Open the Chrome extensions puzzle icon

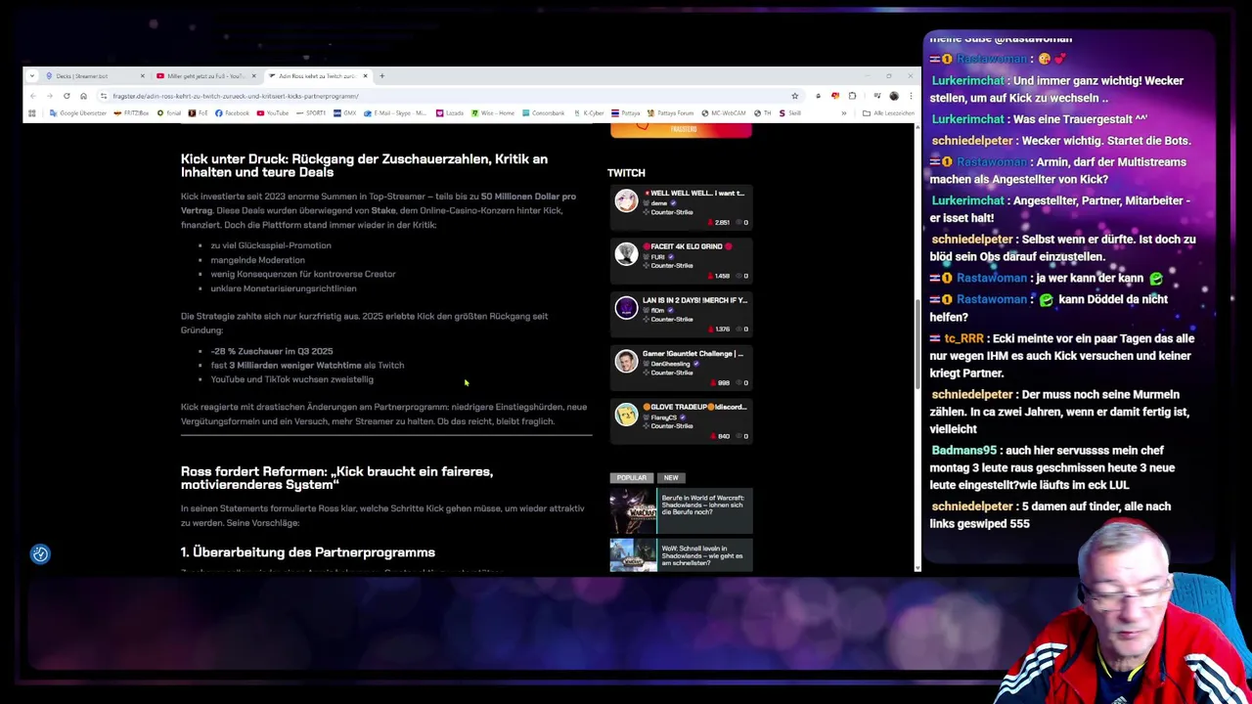(852, 96)
